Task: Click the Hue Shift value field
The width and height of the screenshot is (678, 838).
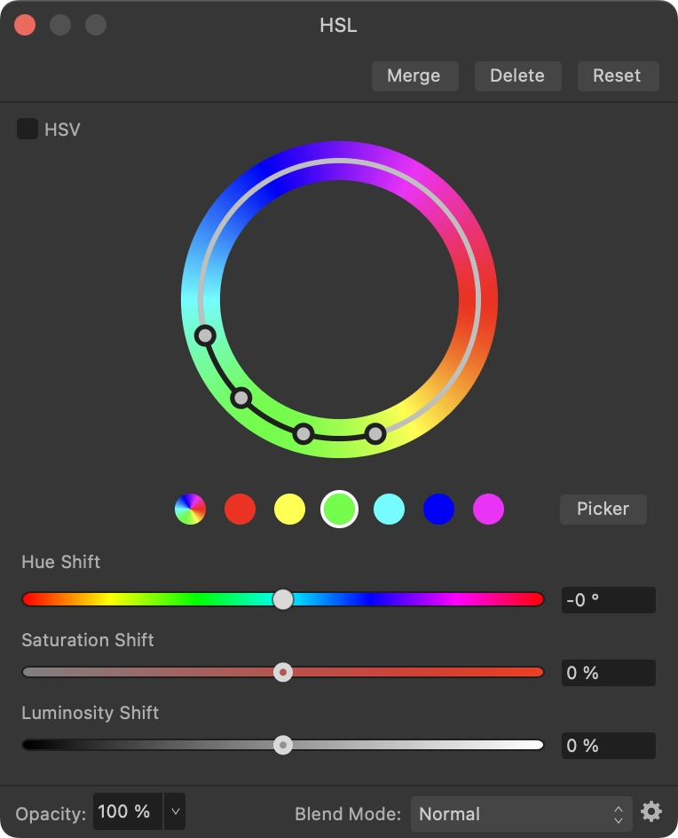Action: (608, 599)
